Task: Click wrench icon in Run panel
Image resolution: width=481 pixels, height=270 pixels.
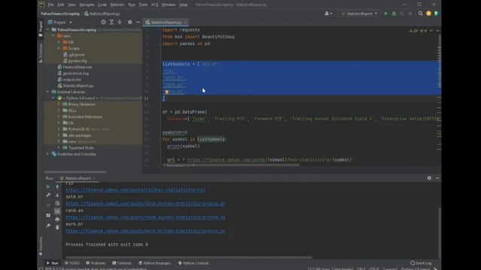Action: pos(48,195)
